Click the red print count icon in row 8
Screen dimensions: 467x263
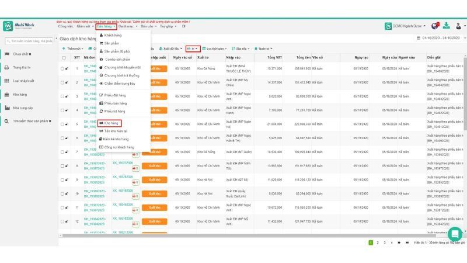[135, 168]
